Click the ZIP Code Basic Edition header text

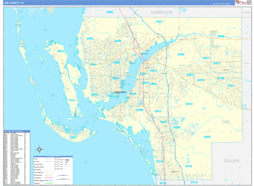pos(221,3)
